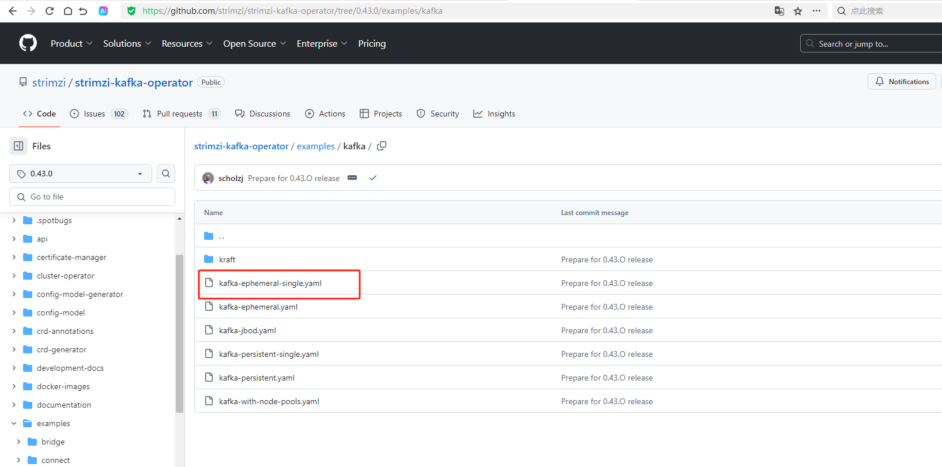This screenshot has height=467, width=942.
Task: Open the 0.43.0 tag selector dropdown
Action: point(81,174)
